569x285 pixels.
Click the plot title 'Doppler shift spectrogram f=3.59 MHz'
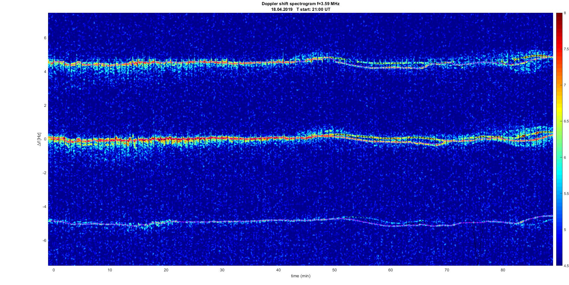click(300, 4)
